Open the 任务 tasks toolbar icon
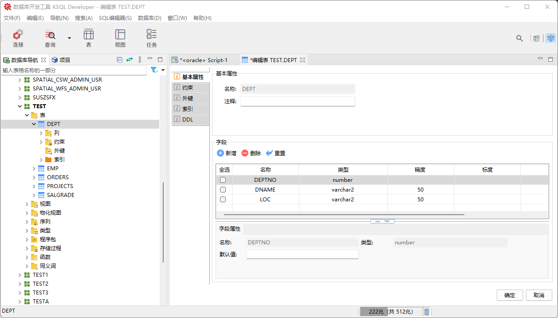 [x=152, y=38]
